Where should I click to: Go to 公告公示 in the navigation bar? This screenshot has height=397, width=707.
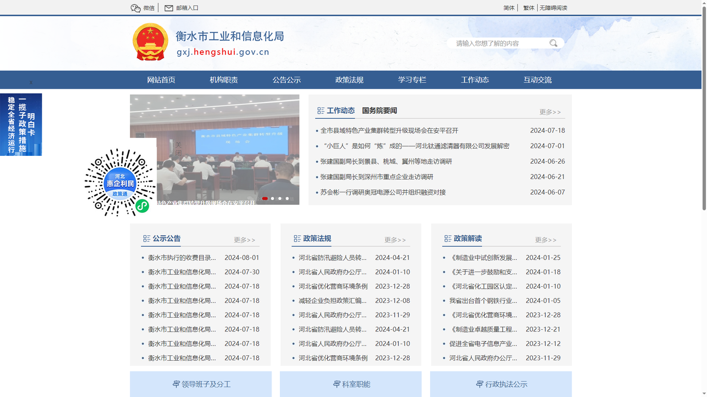coord(287,80)
